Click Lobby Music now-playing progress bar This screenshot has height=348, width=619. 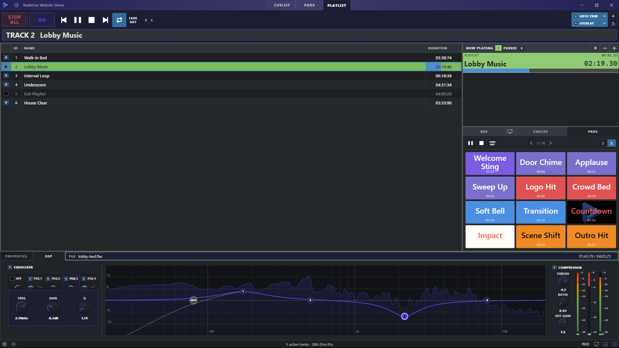coord(541,71)
